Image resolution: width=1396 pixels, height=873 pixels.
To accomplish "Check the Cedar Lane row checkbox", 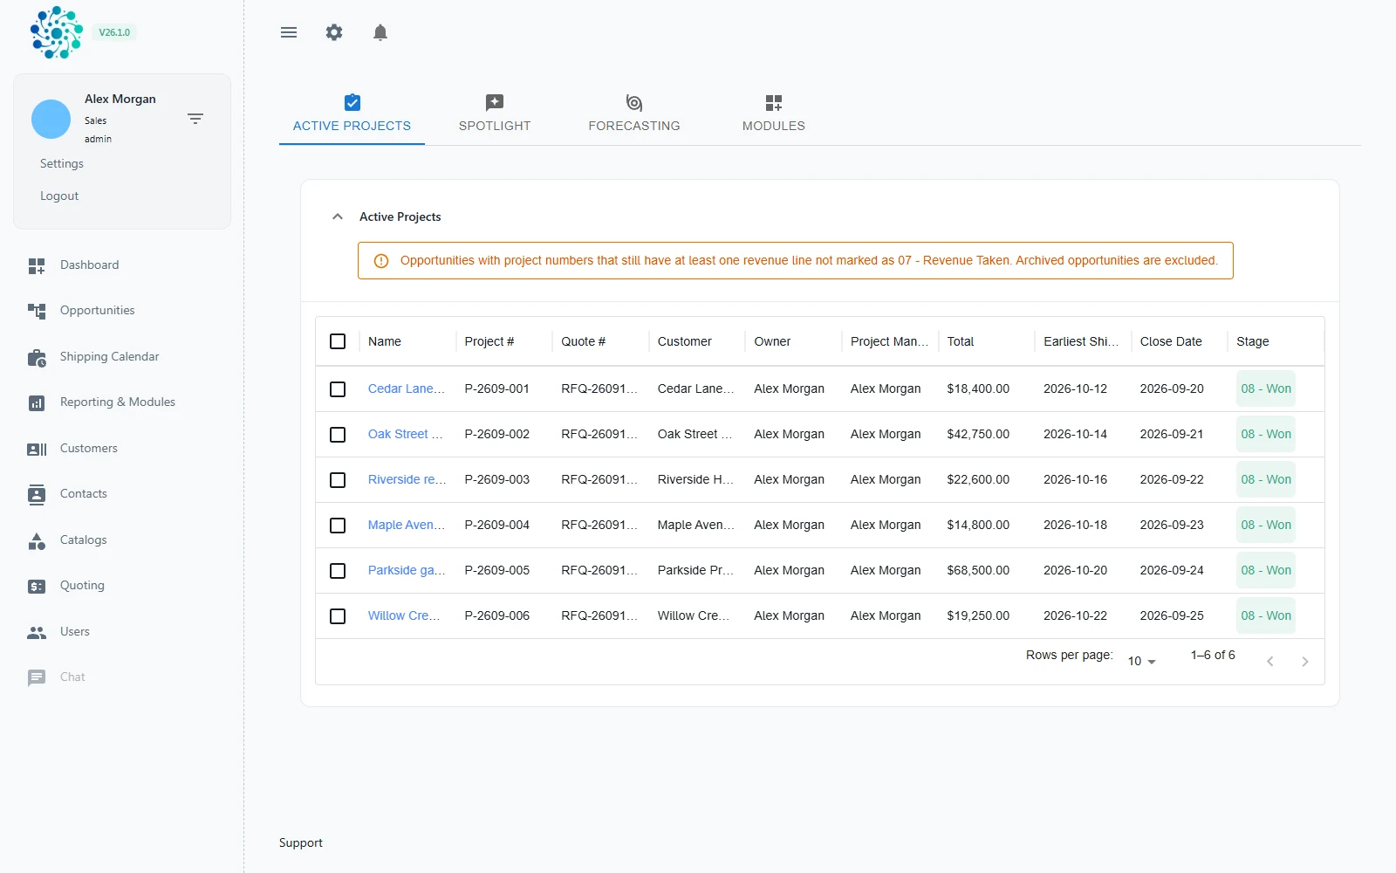I will point(338,389).
